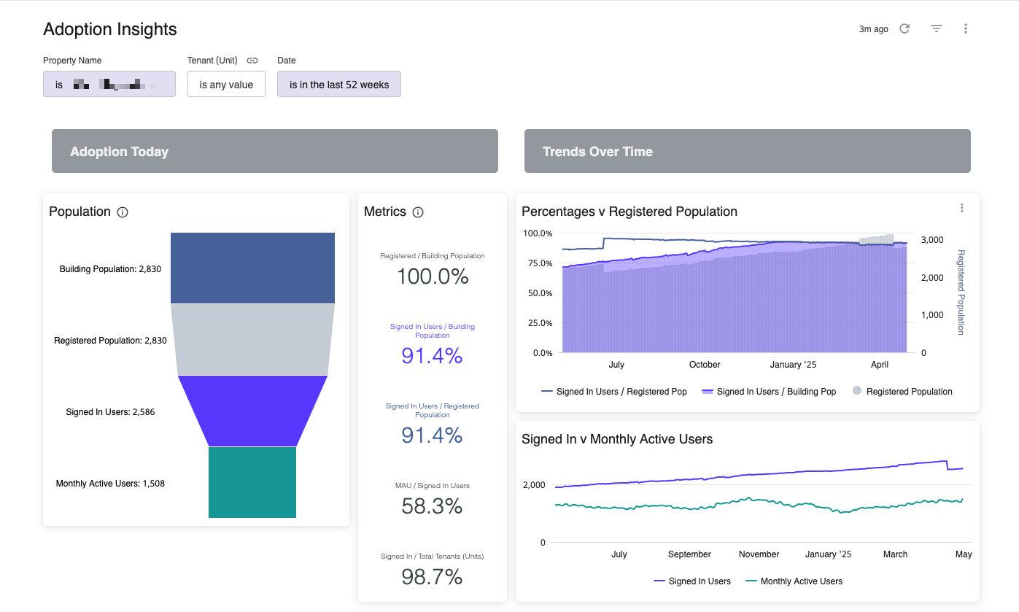The image size is (1019, 612).
Task: Click the 58.3% MAU / Signed In metric
Action: (432, 506)
